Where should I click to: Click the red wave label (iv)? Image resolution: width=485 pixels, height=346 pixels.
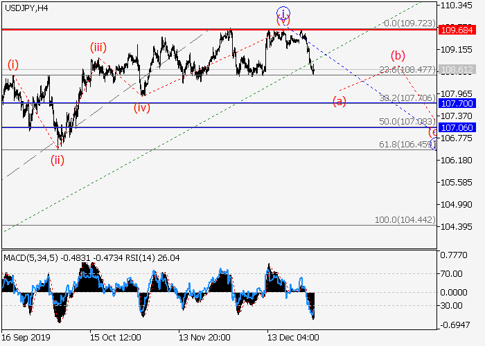click(x=142, y=107)
